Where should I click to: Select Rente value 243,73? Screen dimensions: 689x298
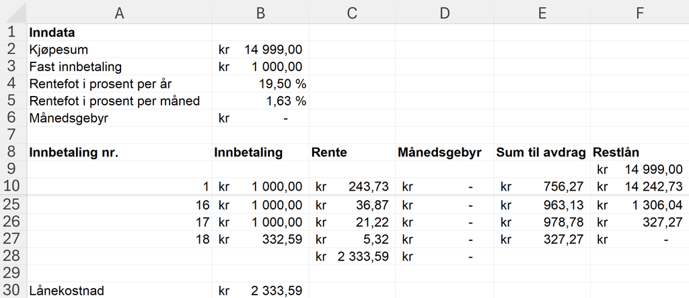352,187
